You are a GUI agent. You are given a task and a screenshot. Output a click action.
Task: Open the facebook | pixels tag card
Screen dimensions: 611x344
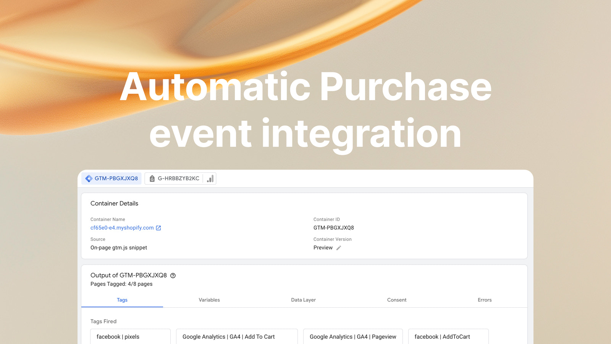point(130,337)
